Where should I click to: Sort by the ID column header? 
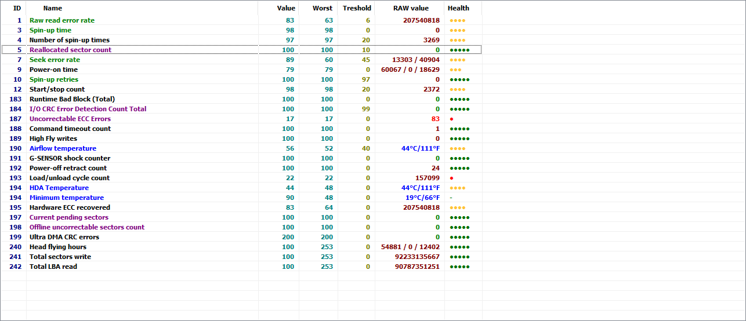(x=13, y=8)
